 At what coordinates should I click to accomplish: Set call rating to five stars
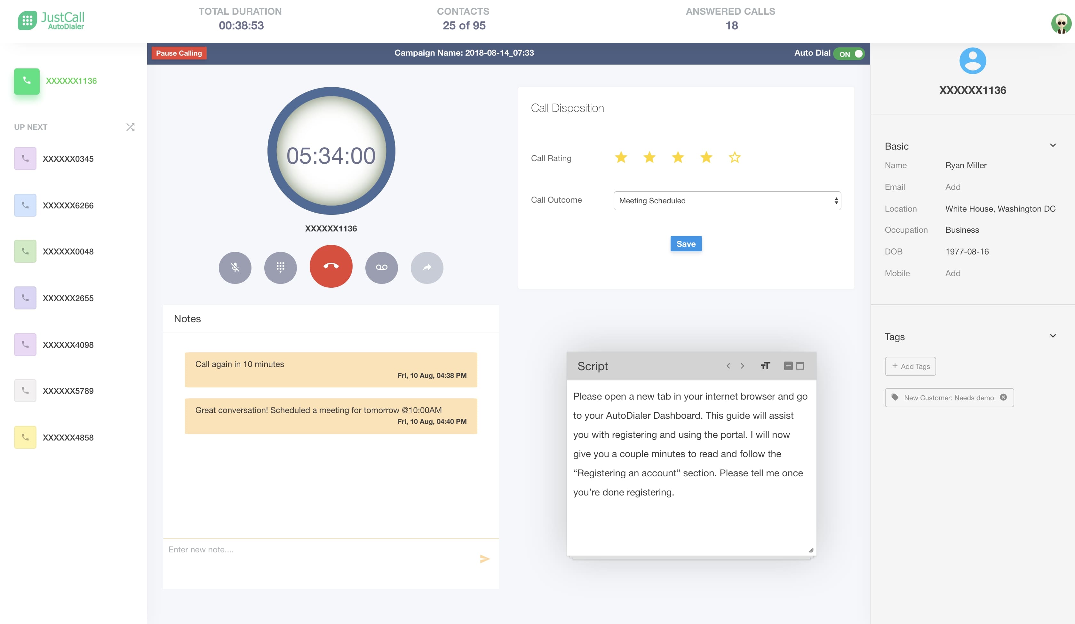[735, 157]
